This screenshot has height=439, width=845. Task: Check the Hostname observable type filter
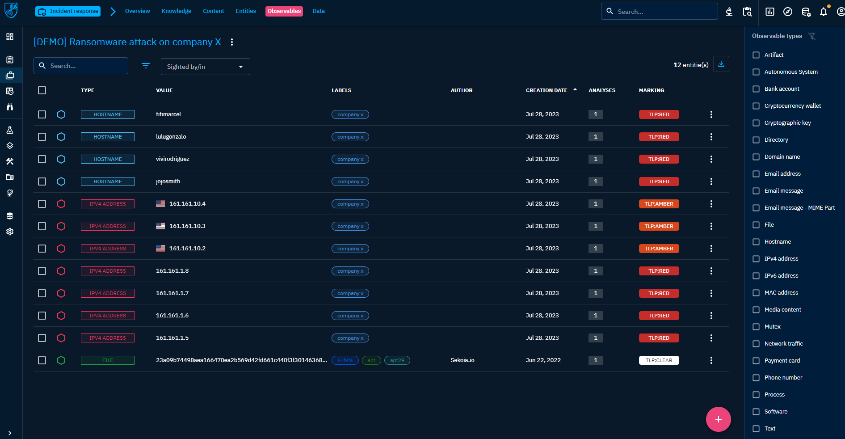pyautogui.click(x=756, y=242)
